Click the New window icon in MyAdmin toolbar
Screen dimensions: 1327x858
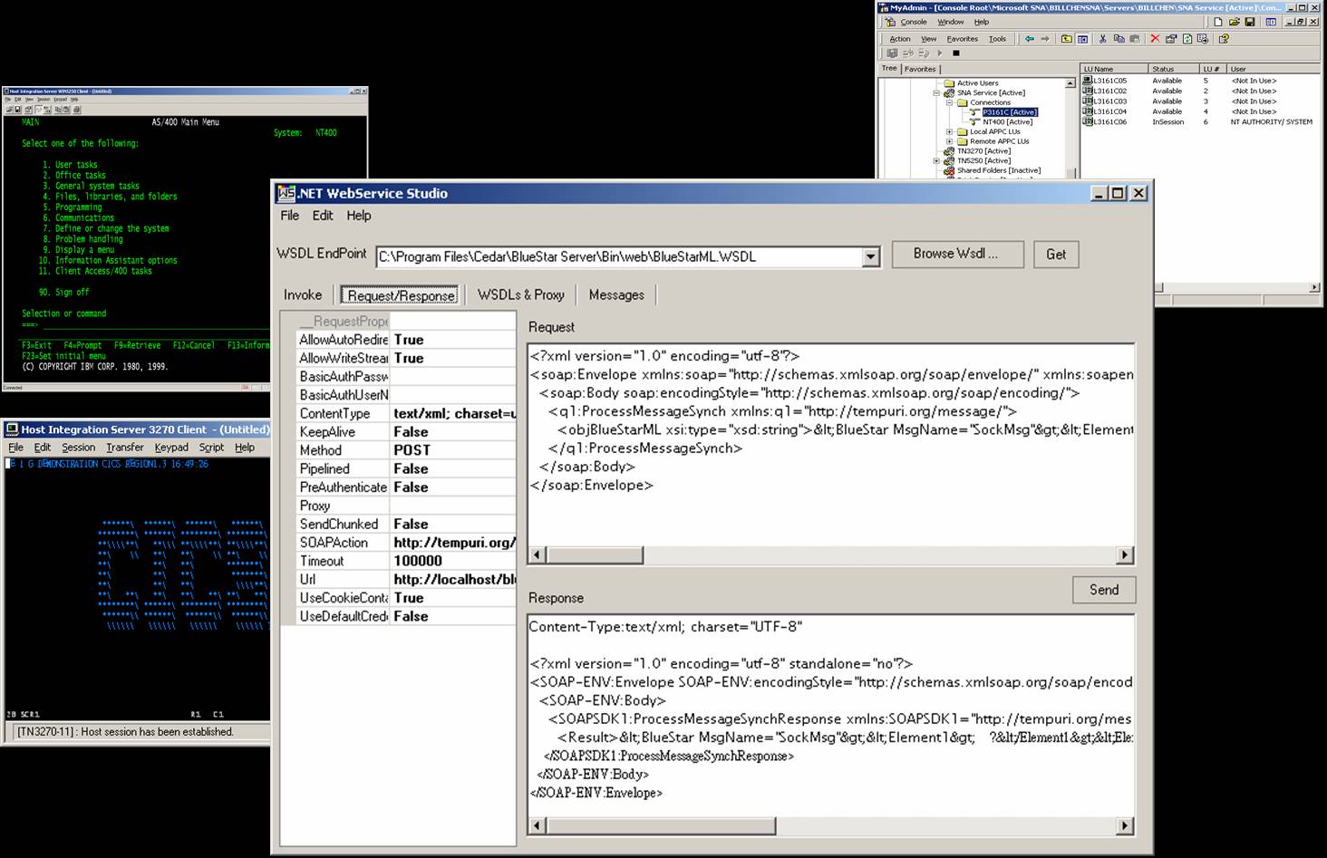tap(1271, 22)
